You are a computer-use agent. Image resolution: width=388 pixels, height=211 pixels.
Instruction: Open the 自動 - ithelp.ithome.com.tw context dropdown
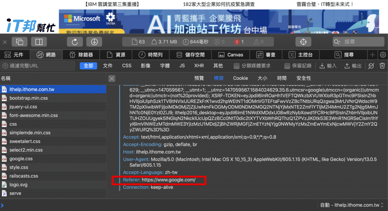click(352, 205)
